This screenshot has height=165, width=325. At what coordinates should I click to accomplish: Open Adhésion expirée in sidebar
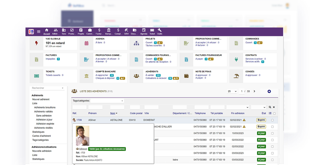coord(46,124)
